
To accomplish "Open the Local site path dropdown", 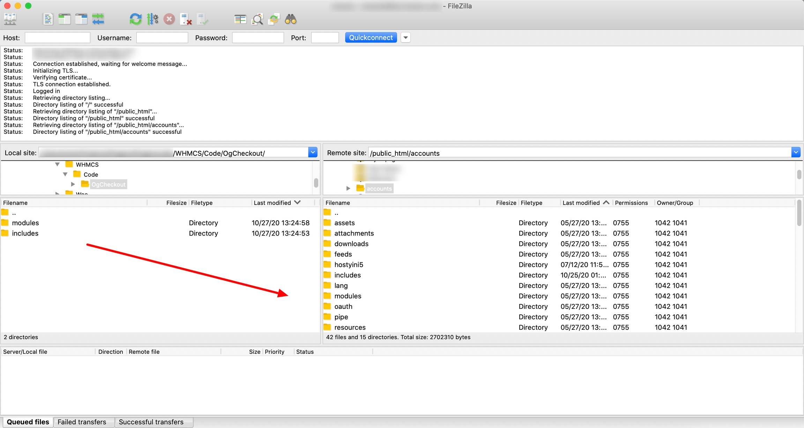I will [x=313, y=153].
